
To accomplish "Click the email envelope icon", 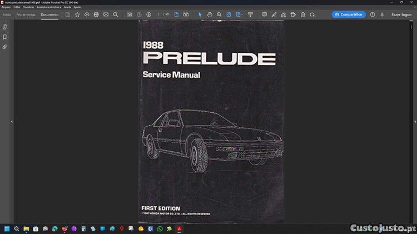I will (x=106, y=14).
